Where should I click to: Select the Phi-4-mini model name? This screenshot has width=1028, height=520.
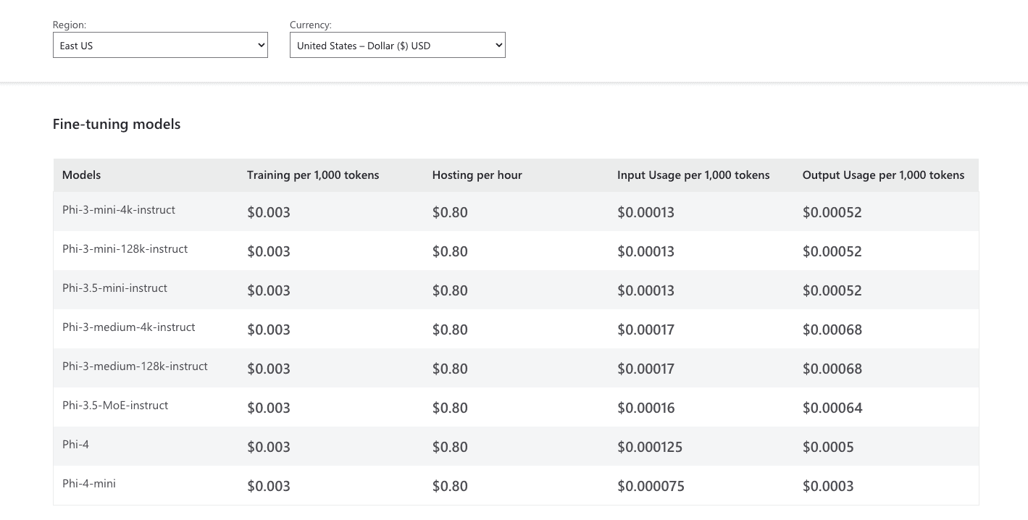[x=89, y=483]
